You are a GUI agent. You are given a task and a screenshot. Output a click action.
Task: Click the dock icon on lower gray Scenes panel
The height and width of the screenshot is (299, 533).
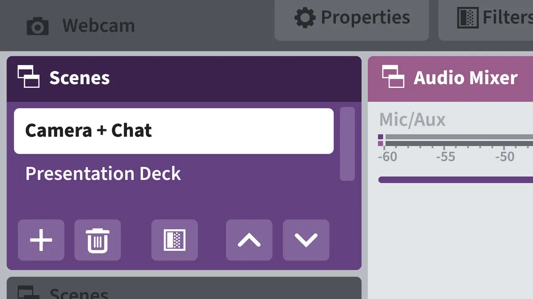tap(28, 292)
